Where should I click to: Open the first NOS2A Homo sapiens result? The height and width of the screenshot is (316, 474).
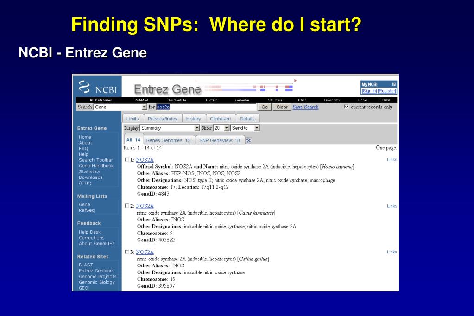pyautogui.click(x=145, y=160)
